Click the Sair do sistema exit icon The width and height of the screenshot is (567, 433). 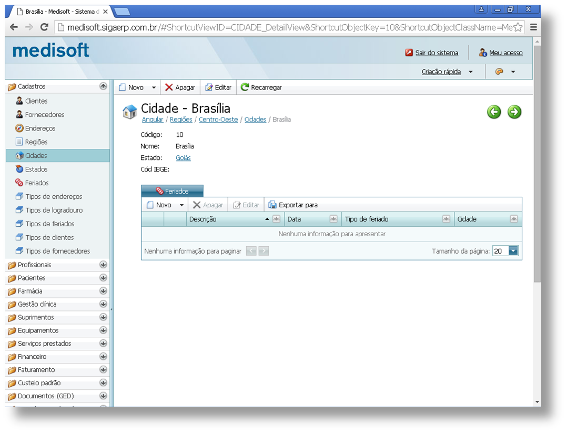point(409,53)
